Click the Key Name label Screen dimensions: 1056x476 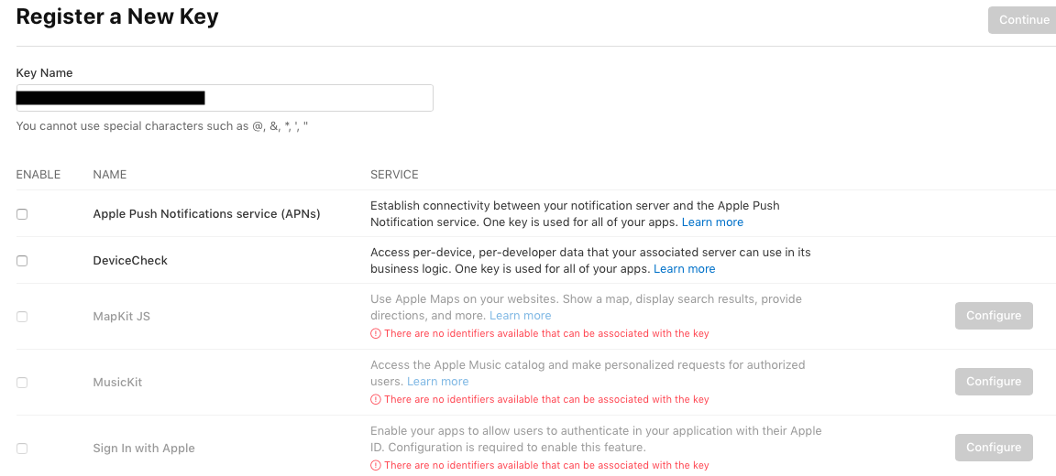pyautogui.click(x=44, y=72)
